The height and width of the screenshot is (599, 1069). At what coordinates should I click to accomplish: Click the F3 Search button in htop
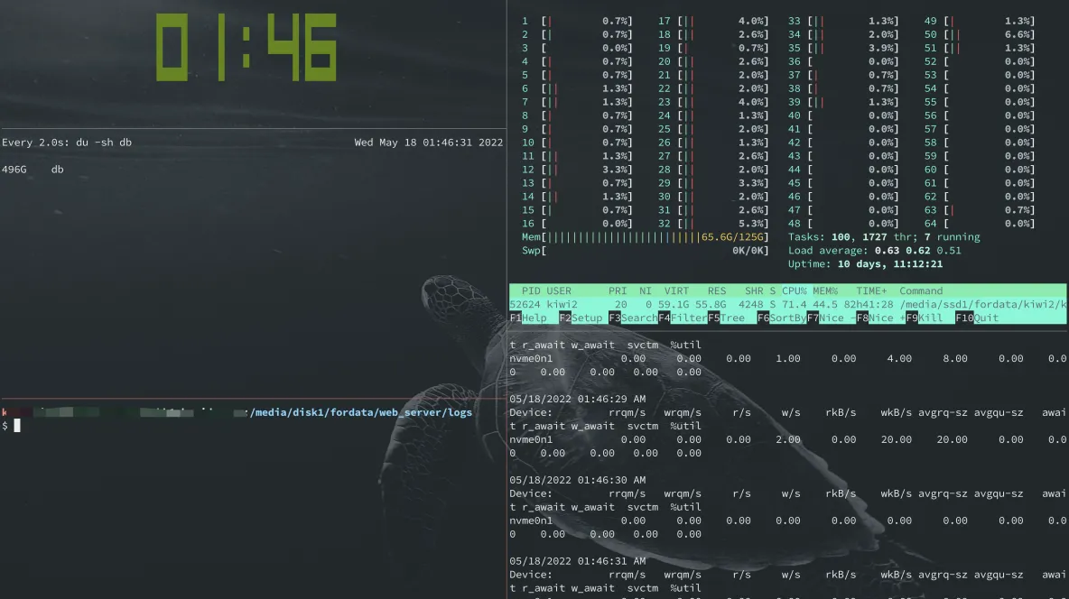pyautogui.click(x=633, y=318)
